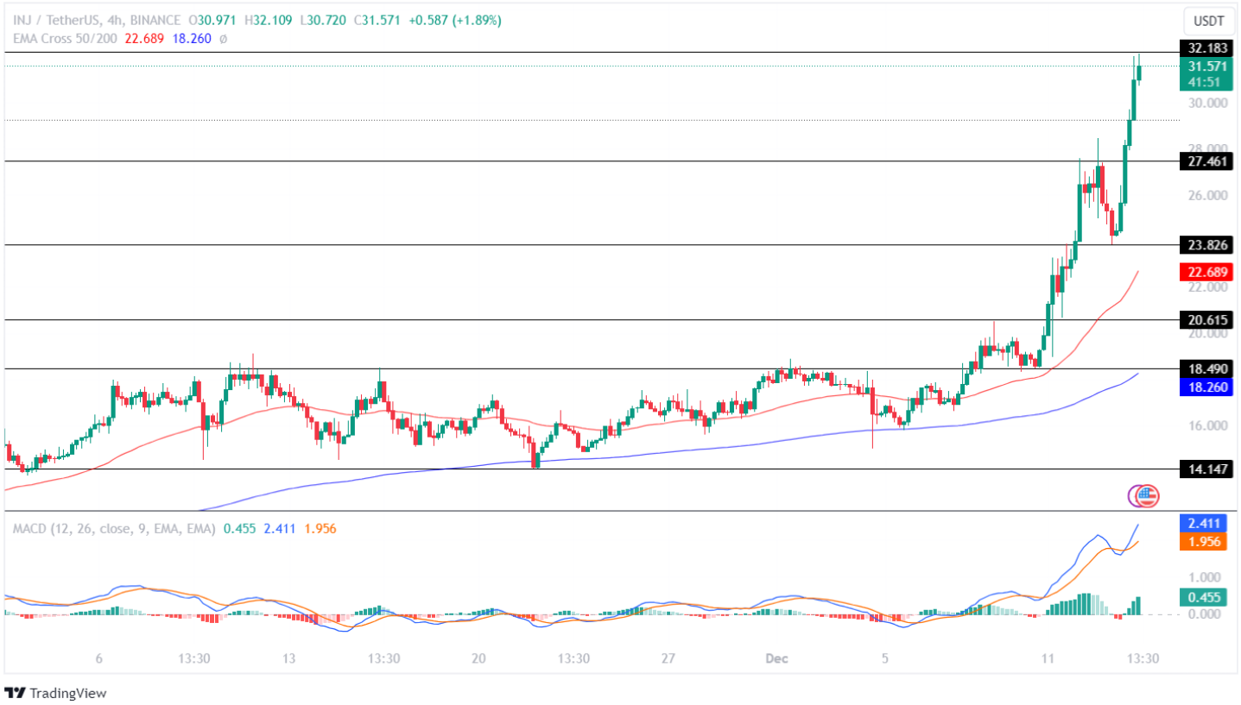Open the TradingView logo link
The height and width of the screenshot is (705, 1241).
click(56, 693)
